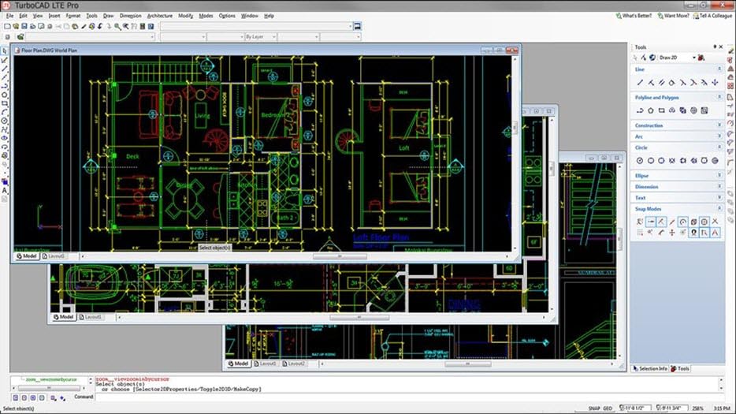Open the Modify menu

click(x=185, y=16)
